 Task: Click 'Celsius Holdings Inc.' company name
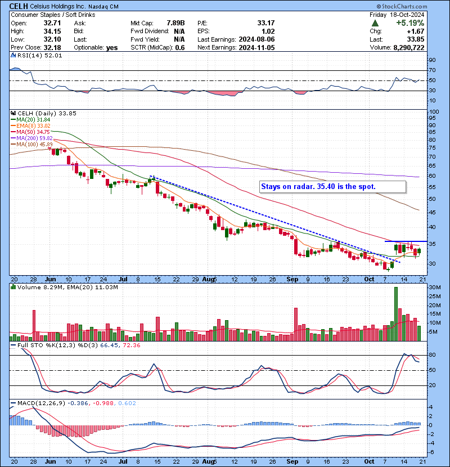58,6
